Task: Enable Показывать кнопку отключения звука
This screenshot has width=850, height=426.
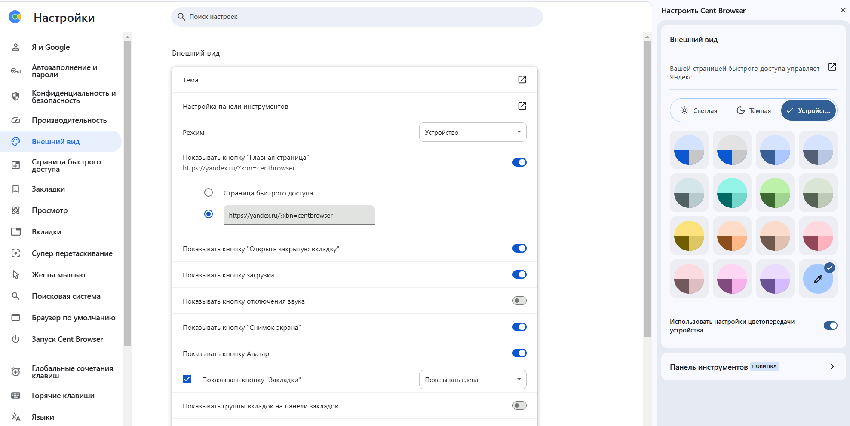Action: pyautogui.click(x=519, y=301)
